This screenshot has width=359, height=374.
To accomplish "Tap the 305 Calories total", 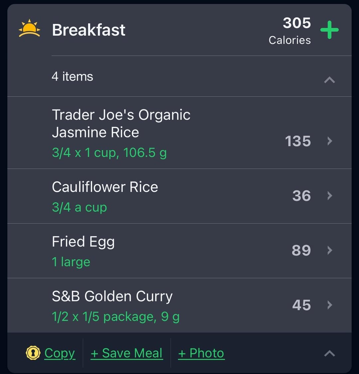I will (290, 31).
